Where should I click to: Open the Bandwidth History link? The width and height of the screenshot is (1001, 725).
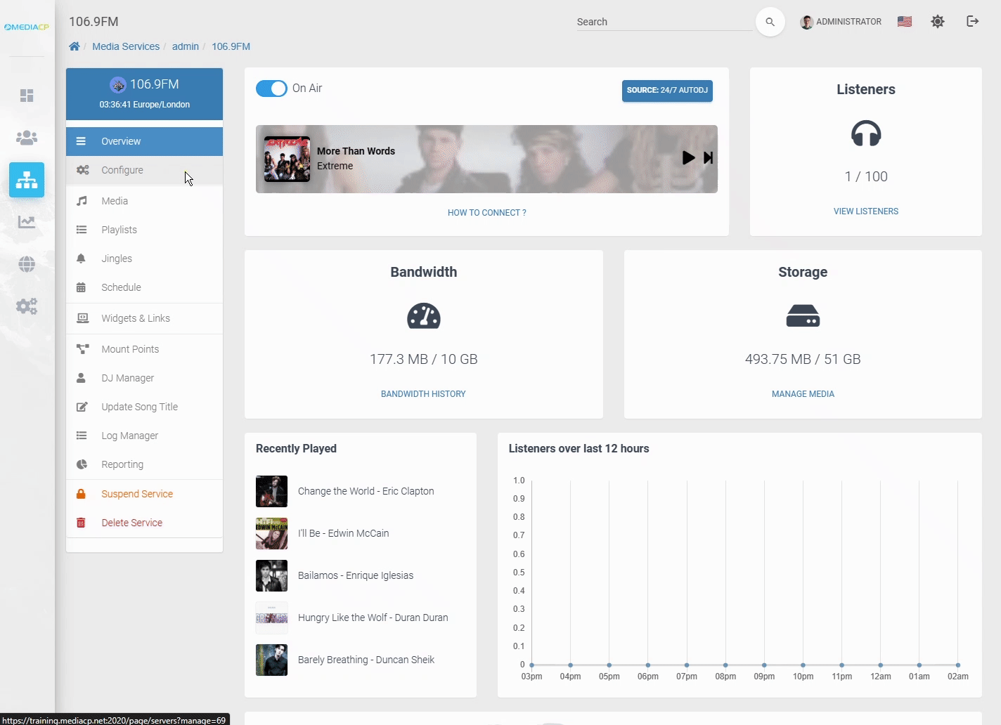(422, 393)
